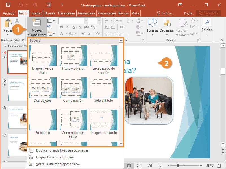
Task: Switch to Reading view
Action: [x=150, y=166]
